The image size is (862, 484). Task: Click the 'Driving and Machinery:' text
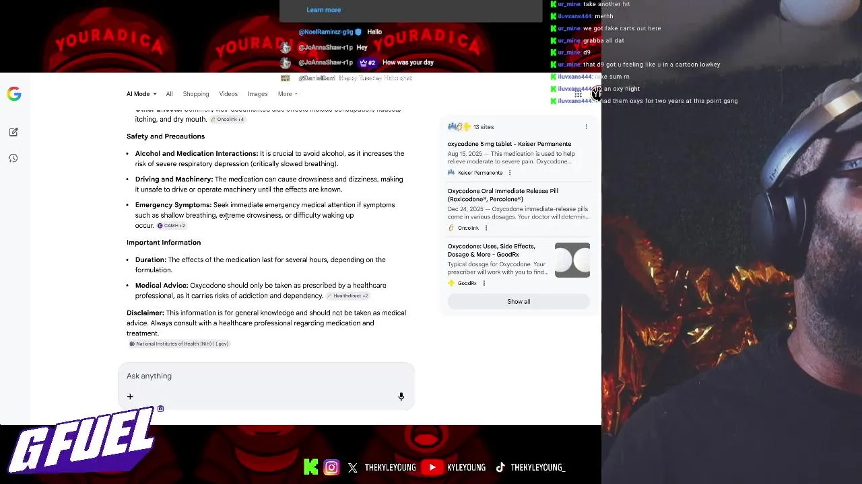[x=174, y=179]
